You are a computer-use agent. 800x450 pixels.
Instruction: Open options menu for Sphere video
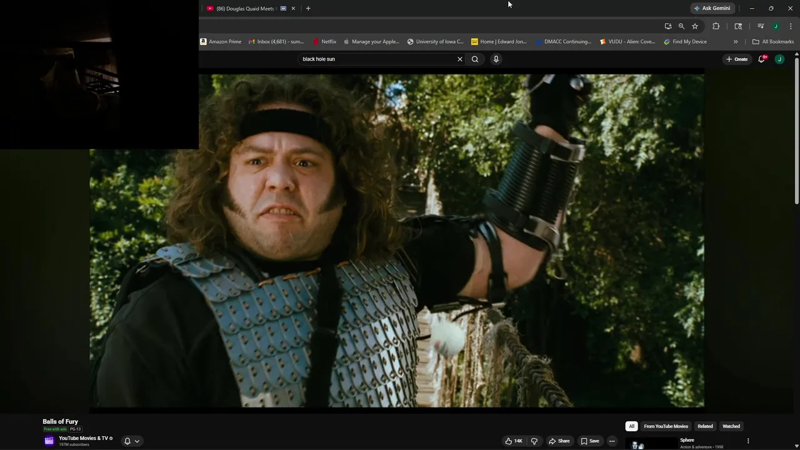tap(748, 441)
